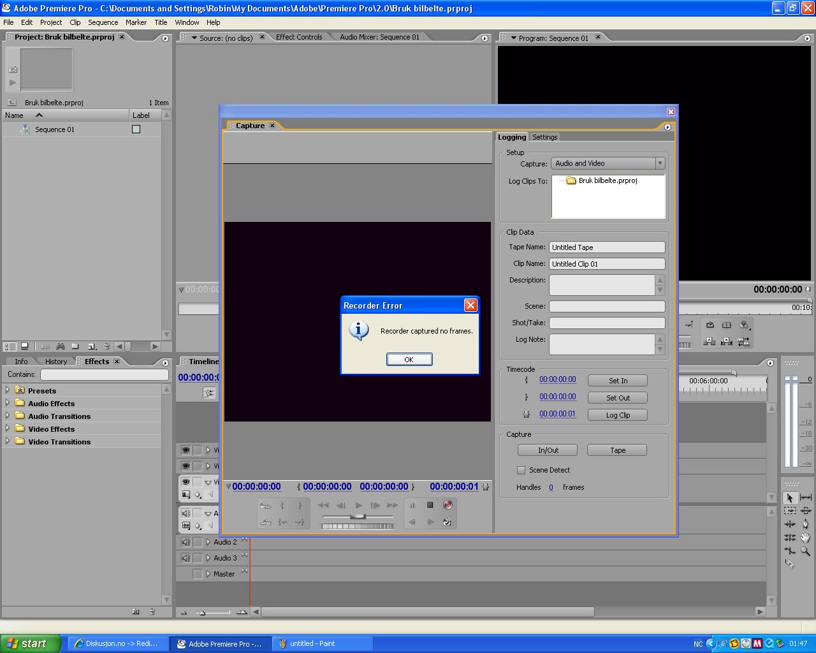This screenshot has height=653, width=816.
Task: Expand the Presets folder in Effects
Action: click(8, 390)
